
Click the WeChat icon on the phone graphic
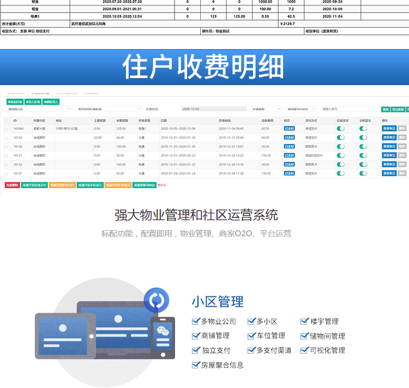click(163, 331)
